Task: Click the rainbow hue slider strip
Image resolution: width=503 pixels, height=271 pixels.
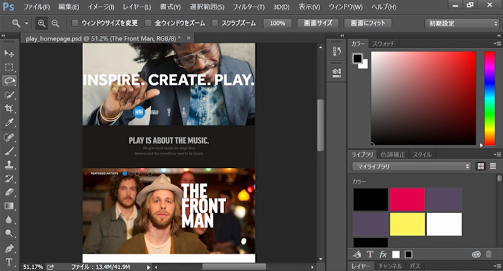Action: coord(490,99)
